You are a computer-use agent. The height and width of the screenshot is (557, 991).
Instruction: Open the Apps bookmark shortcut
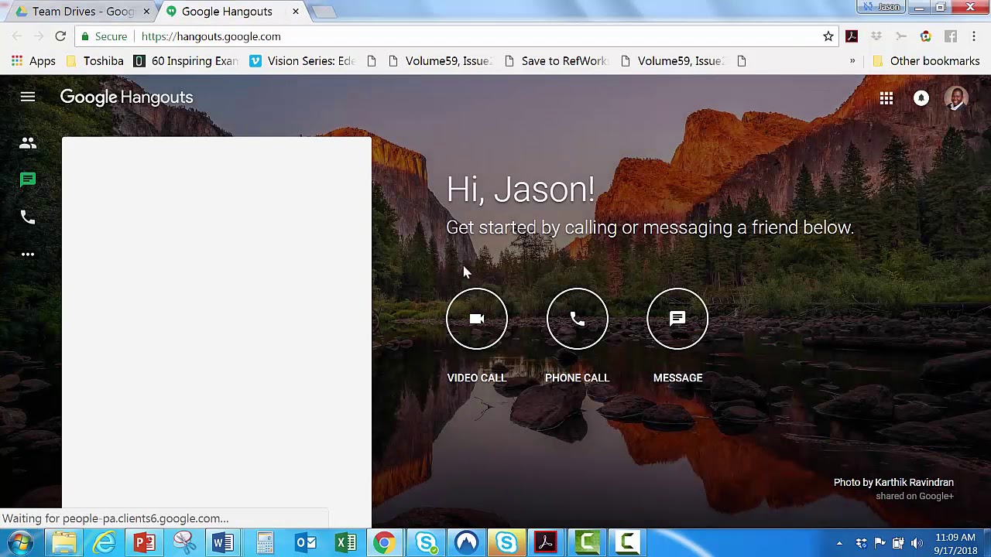coord(33,61)
